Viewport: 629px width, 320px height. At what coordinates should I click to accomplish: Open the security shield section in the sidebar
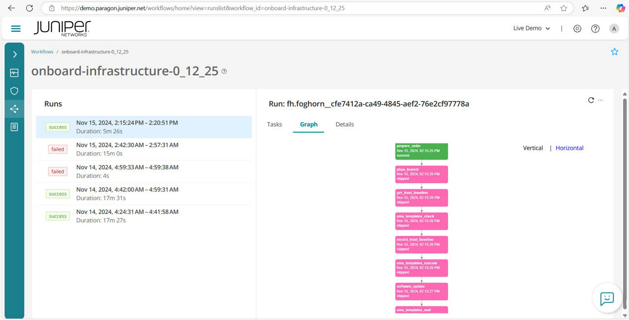click(x=14, y=90)
